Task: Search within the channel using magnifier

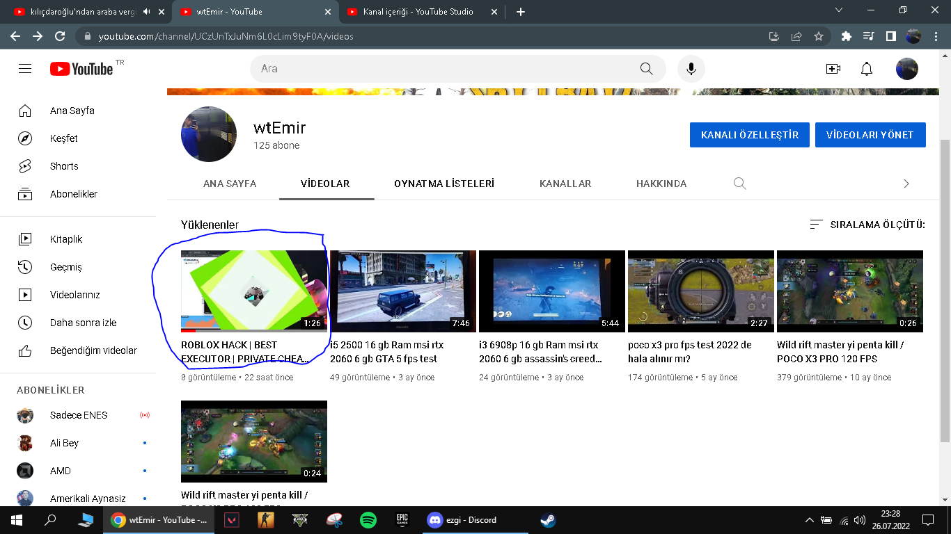Action: pos(739,184)
